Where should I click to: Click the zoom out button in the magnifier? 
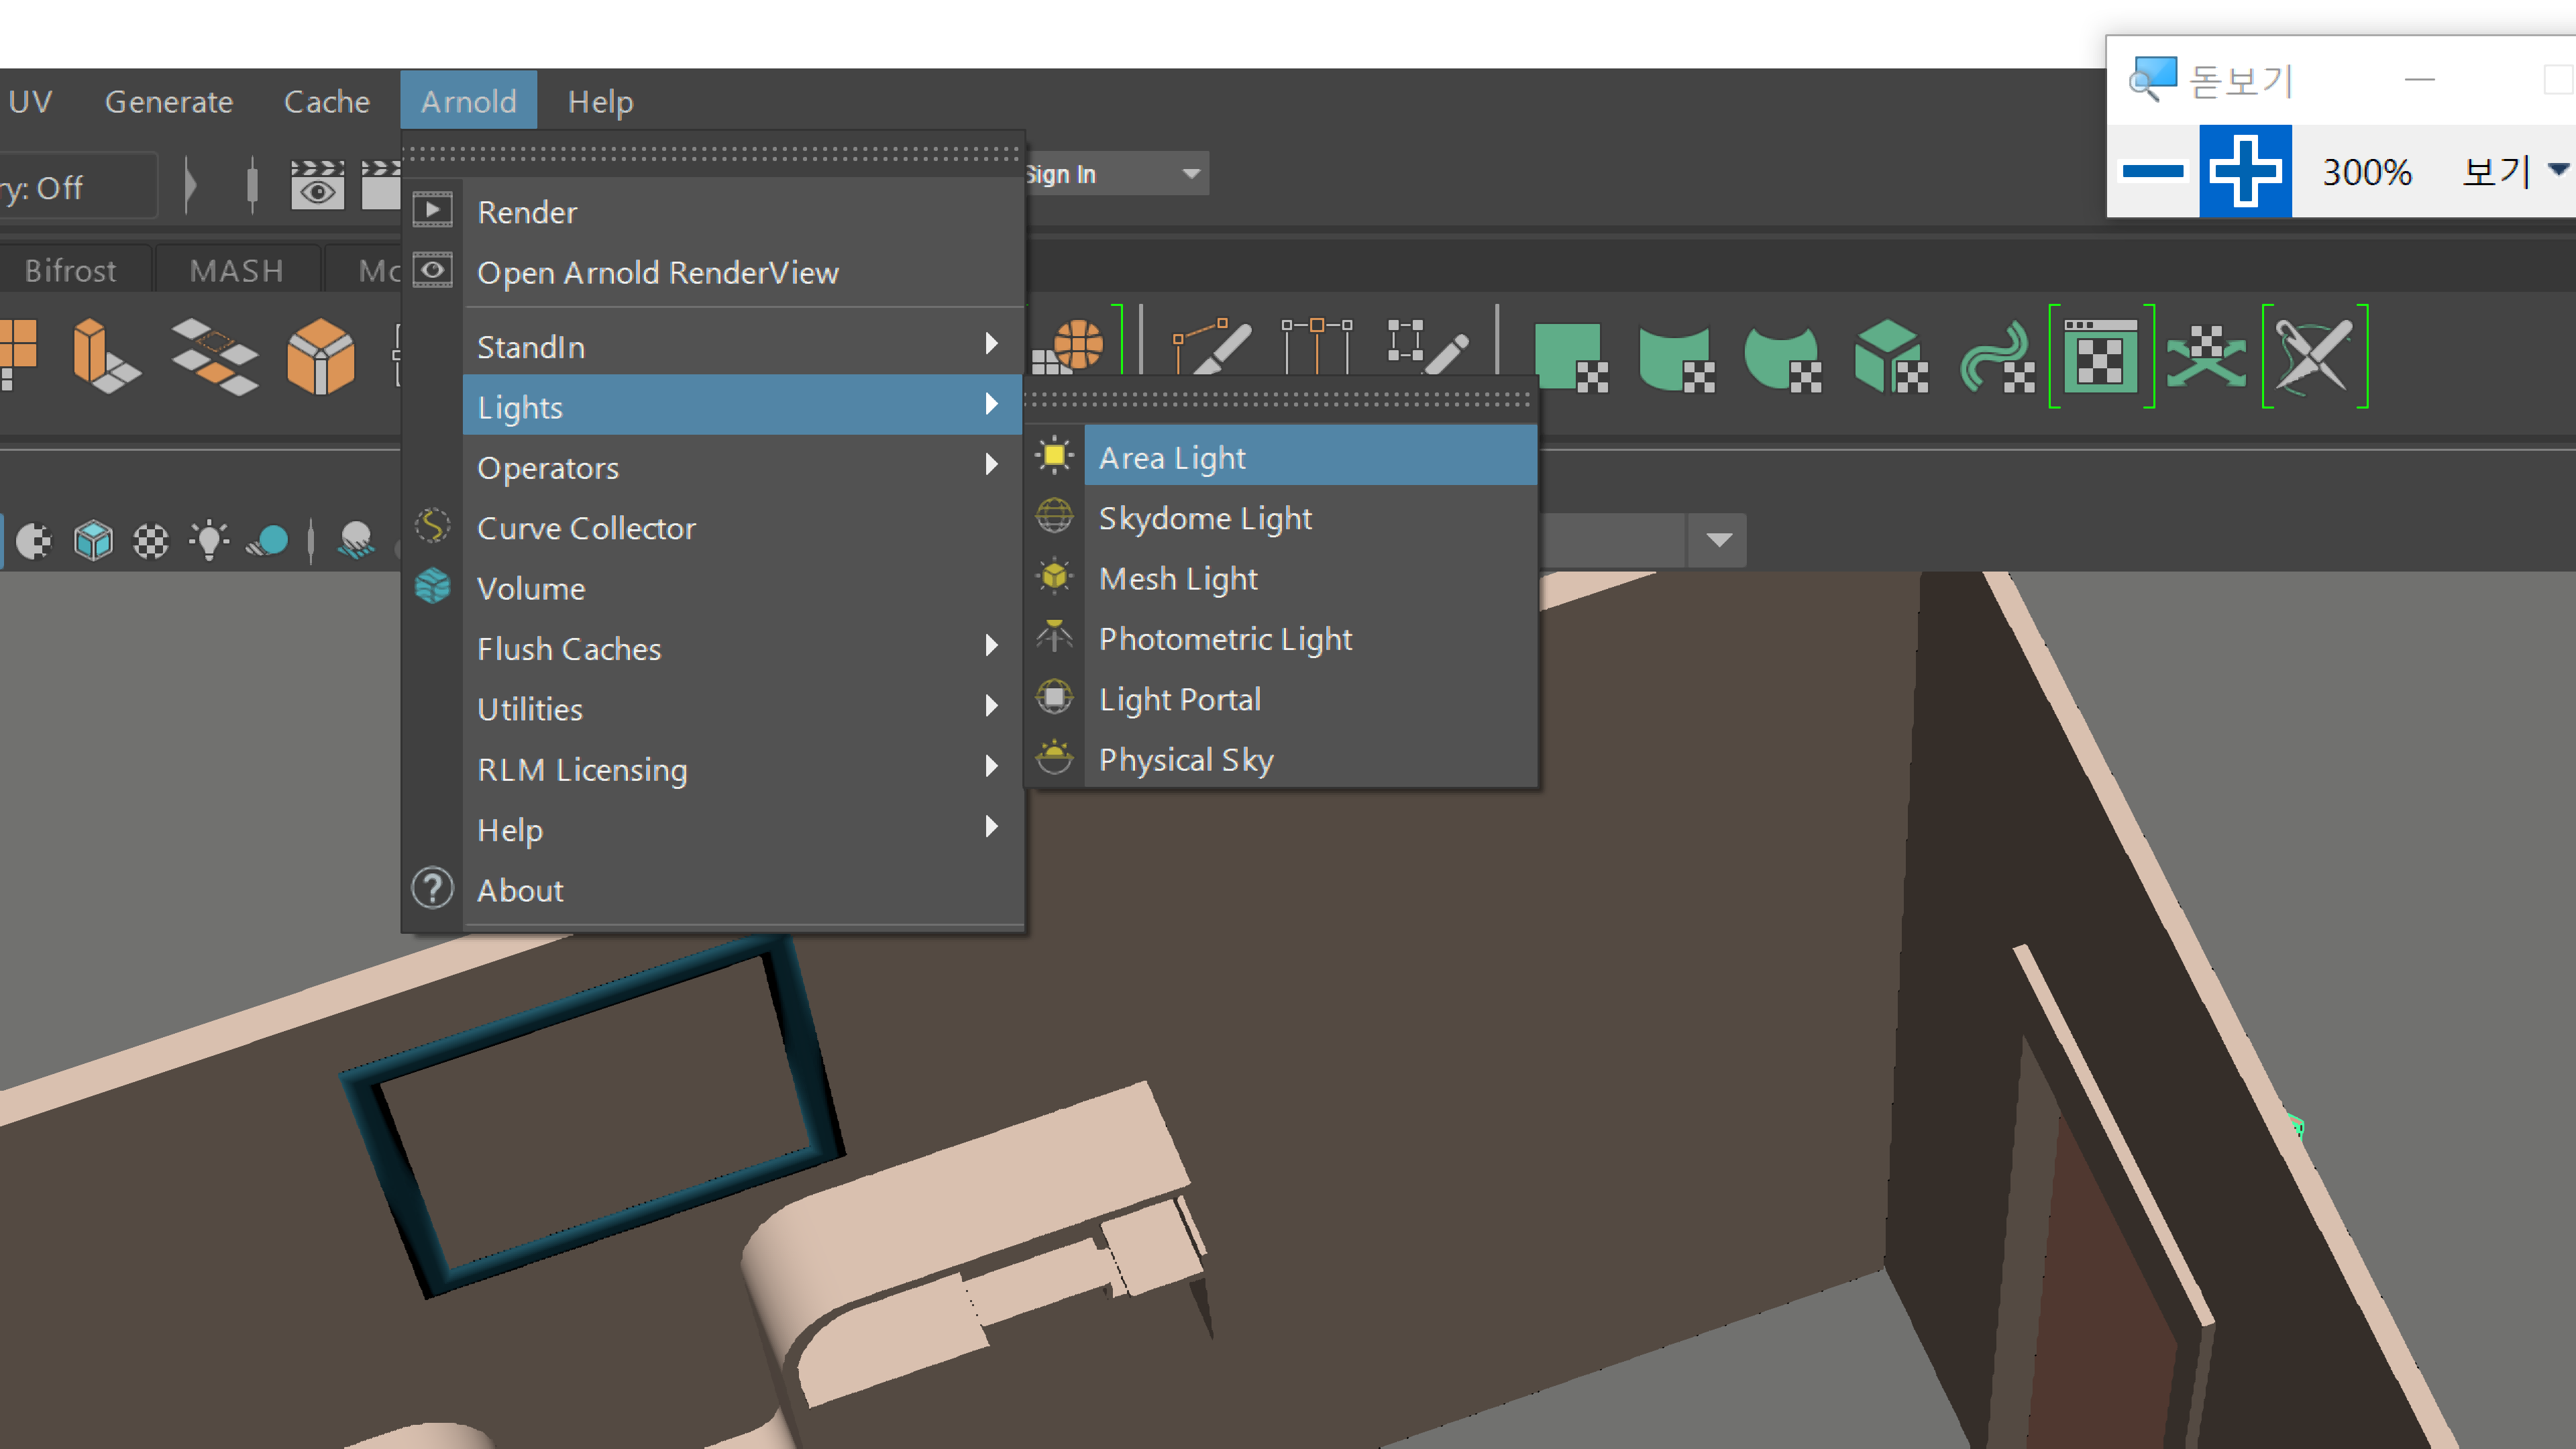(x=2152, y=171)
